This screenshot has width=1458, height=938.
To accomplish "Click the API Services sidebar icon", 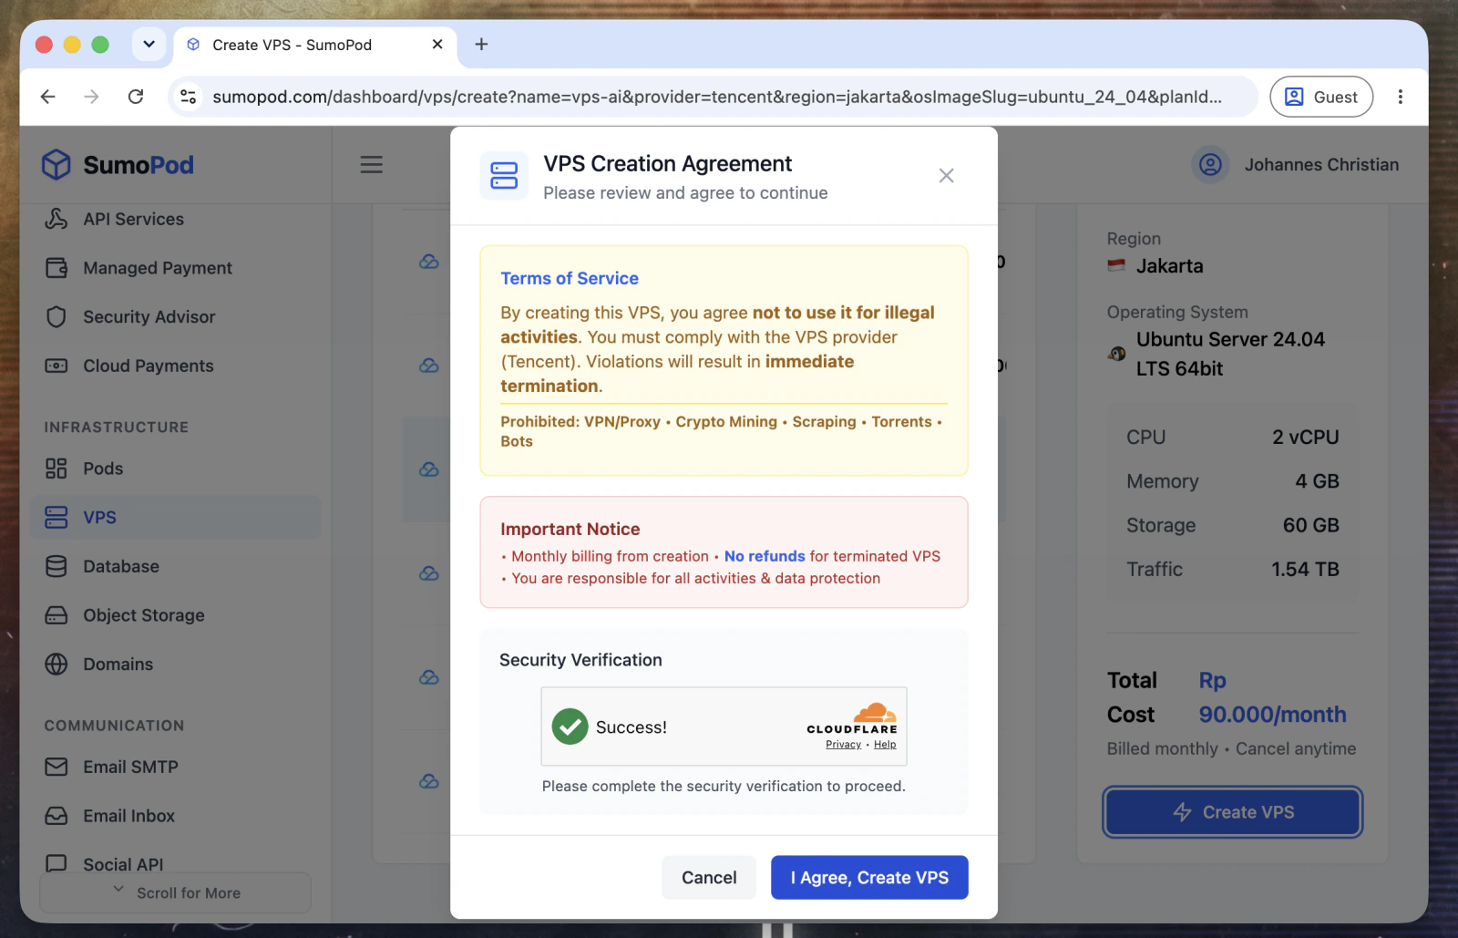I will [56, 219].
